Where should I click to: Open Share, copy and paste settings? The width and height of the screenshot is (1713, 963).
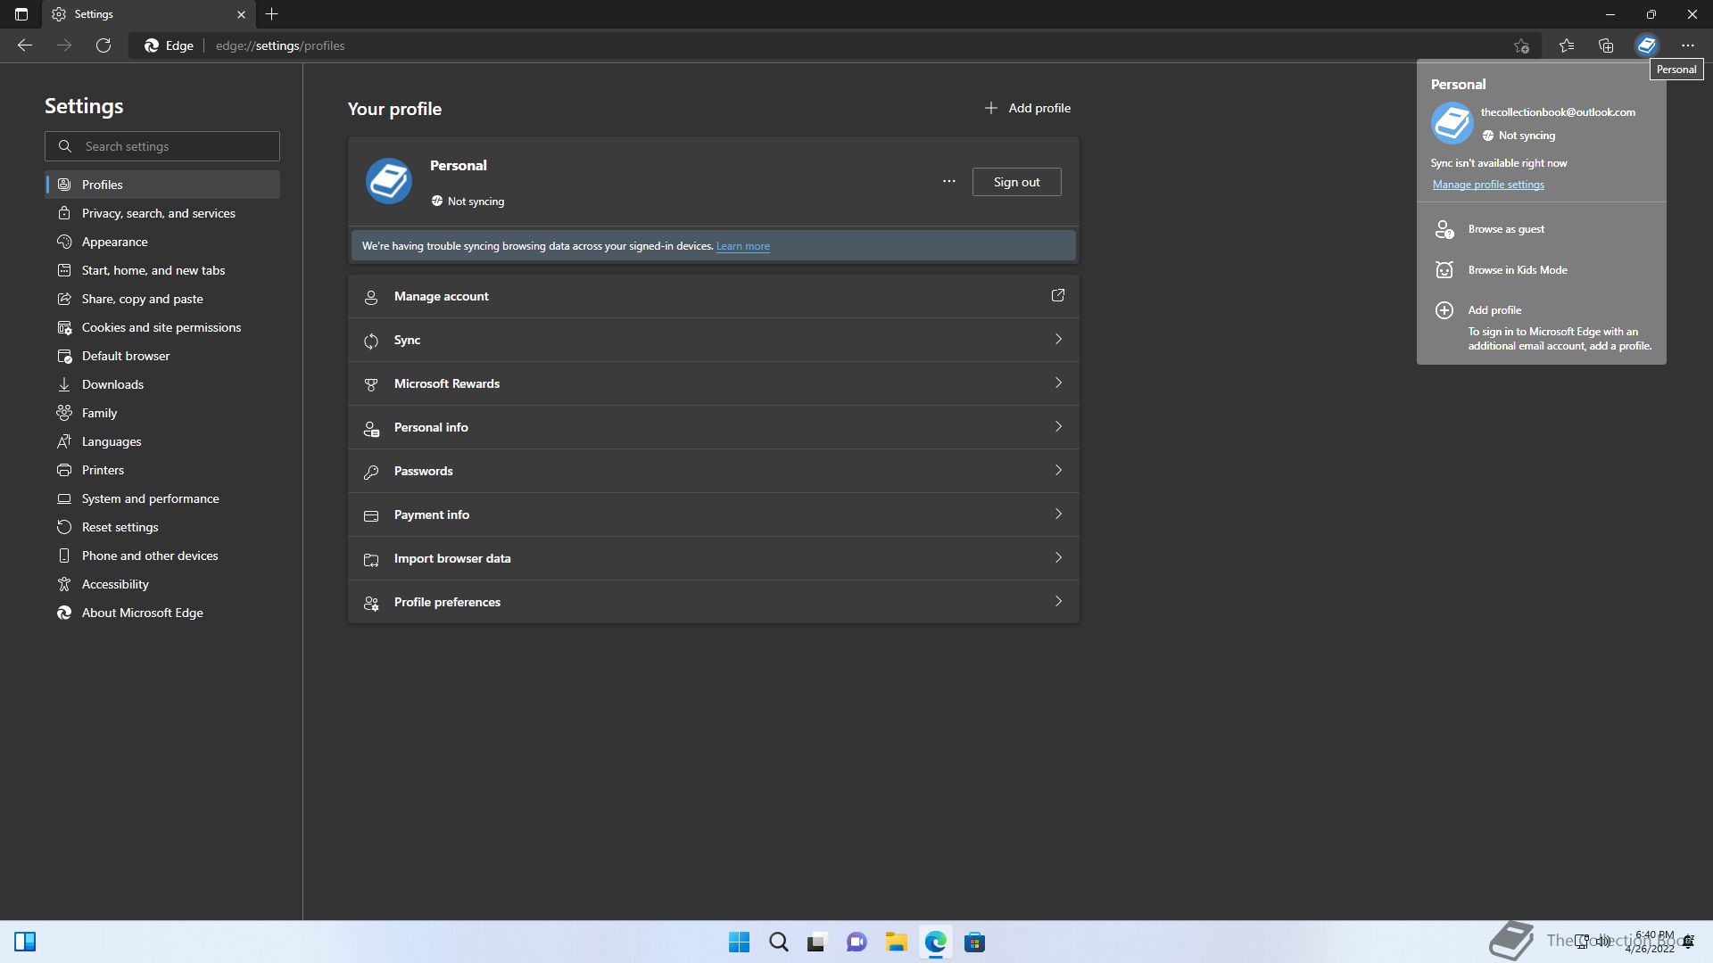click(x=162, y=299)
